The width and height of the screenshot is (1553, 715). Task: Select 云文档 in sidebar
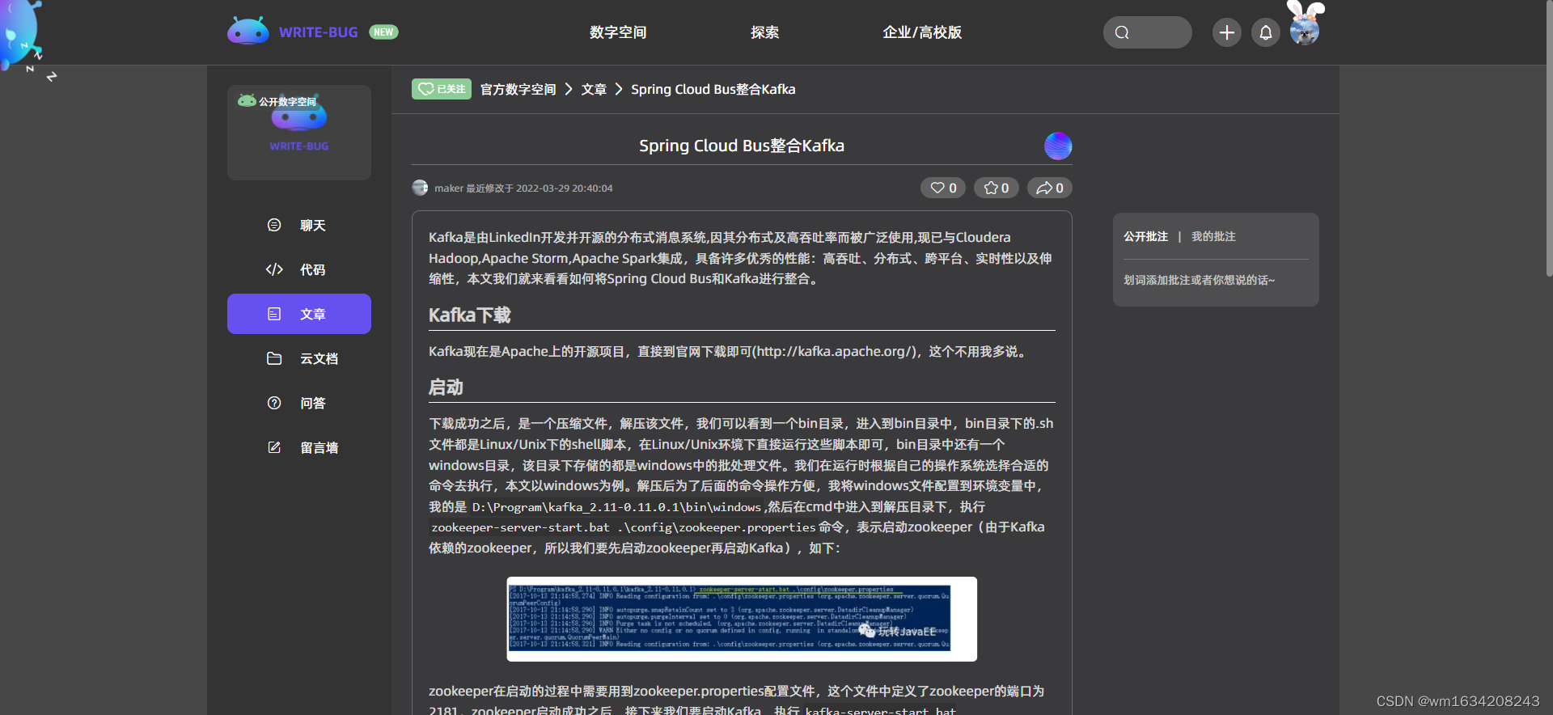pos(299,358)
